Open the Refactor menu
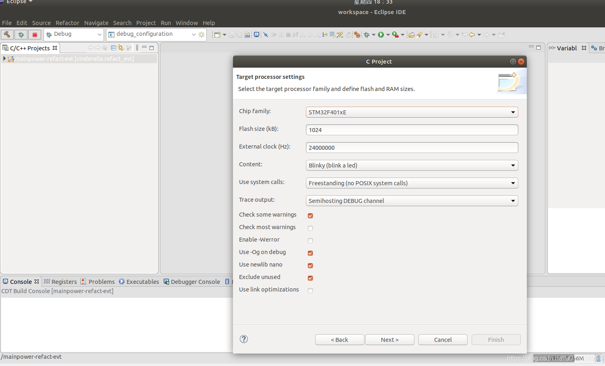The width and height of the screenshot is (605, 366). pos(67,23)
